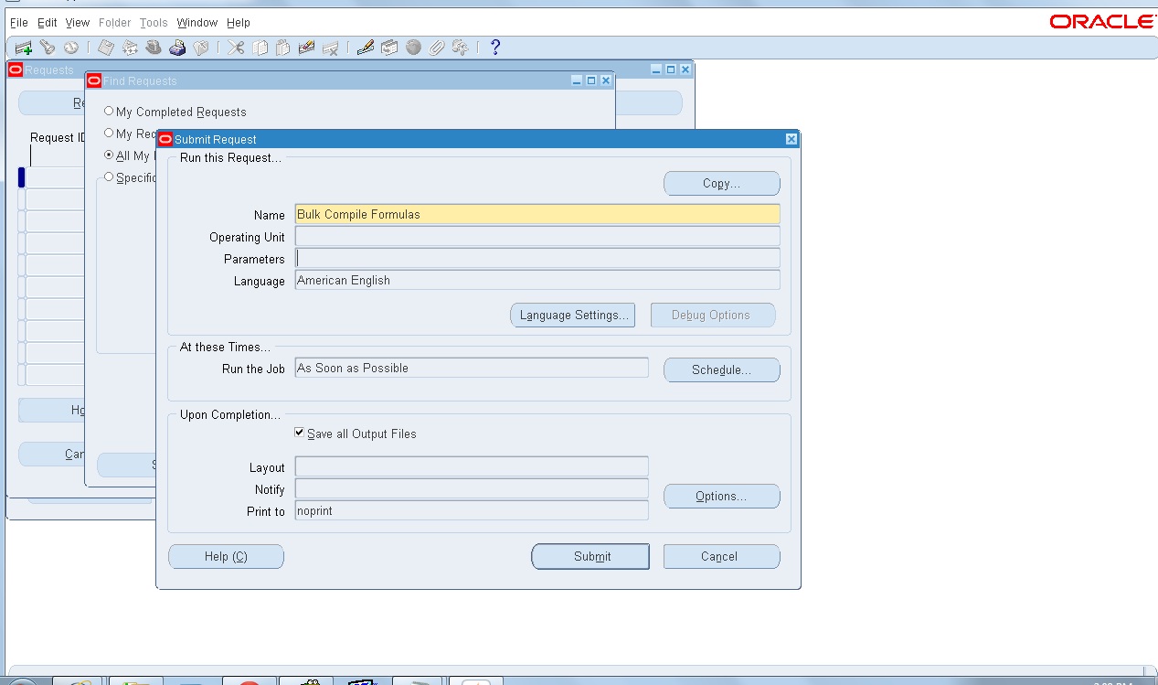Uncheck Save all Output Files

point(298,433)
